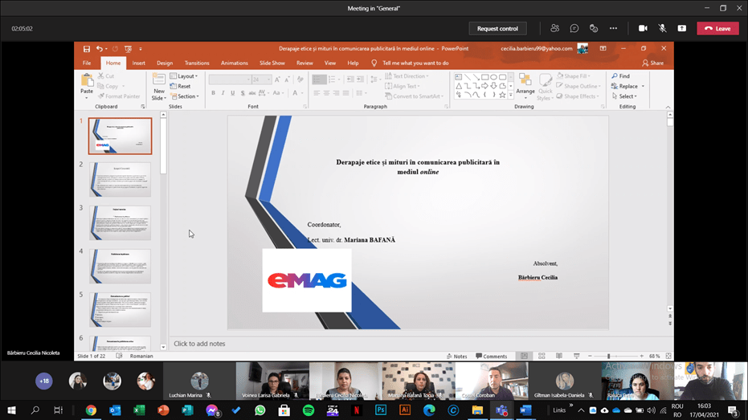Open the Teams meeting chat
748x420 pixels.
(574, 28)
